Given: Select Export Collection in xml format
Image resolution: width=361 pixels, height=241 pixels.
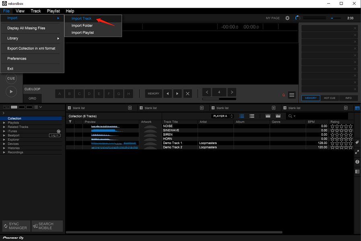Looking at the screenshot, I should point(32,48).
